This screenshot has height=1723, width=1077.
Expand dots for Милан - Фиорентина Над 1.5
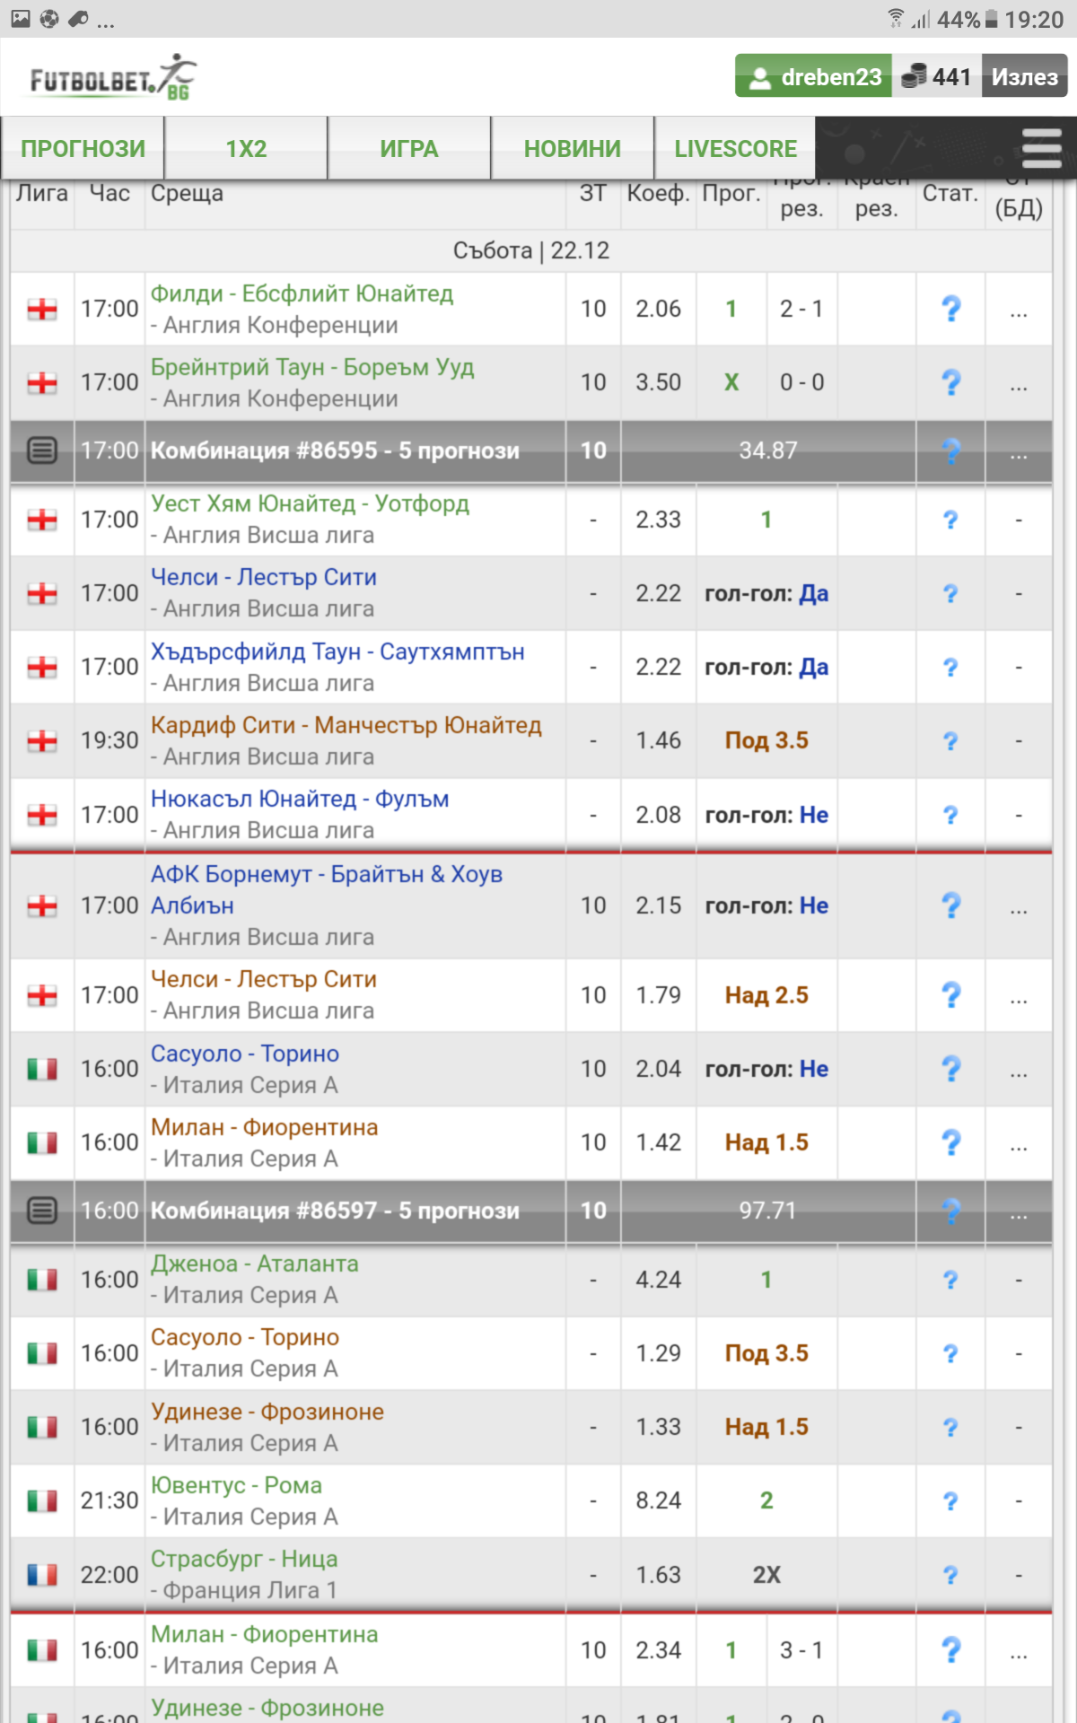[1018, 1143]
